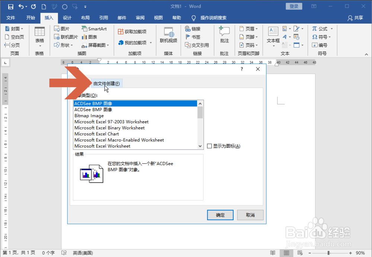The width and height of the screenshot is (372, 257).
Task: Open the table (表格) insert menu
Action: [40, 37]
